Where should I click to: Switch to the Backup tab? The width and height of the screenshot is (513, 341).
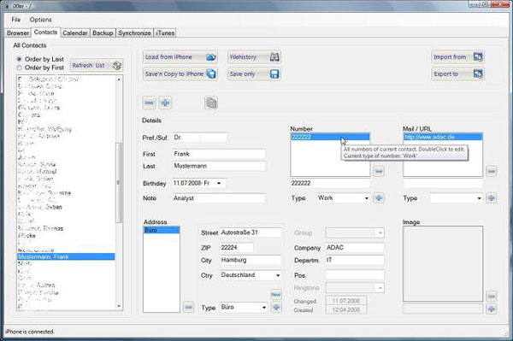[103, 33]
